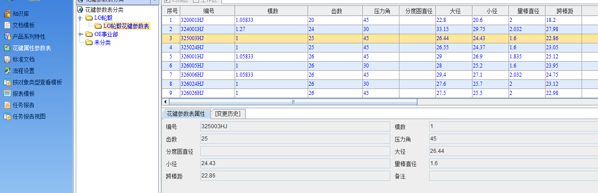
Task: Select table row 326001HJ
Action: click(x=380, y=57)
